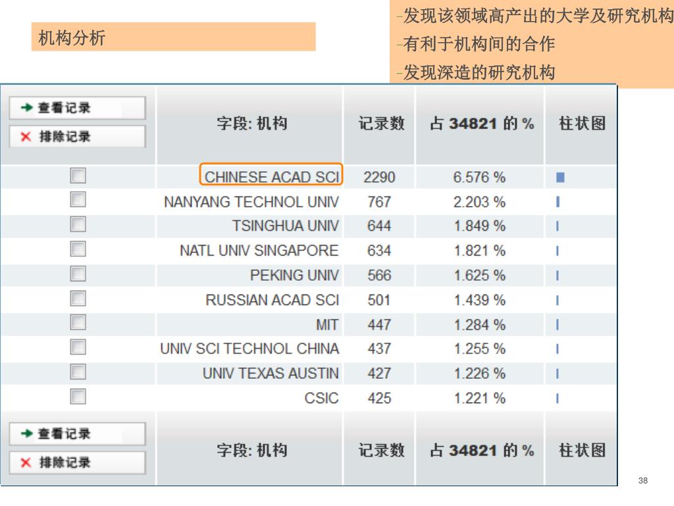Click percentage value 1.849 %
Viewport: 674px width, 506px height.
(479, 226)
